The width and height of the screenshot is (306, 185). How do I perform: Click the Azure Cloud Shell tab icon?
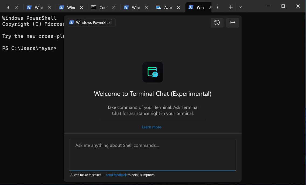(159, 8)
